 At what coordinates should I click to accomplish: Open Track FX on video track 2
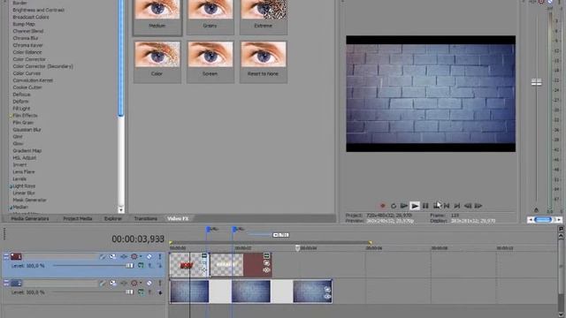click(x=124, y=283)
